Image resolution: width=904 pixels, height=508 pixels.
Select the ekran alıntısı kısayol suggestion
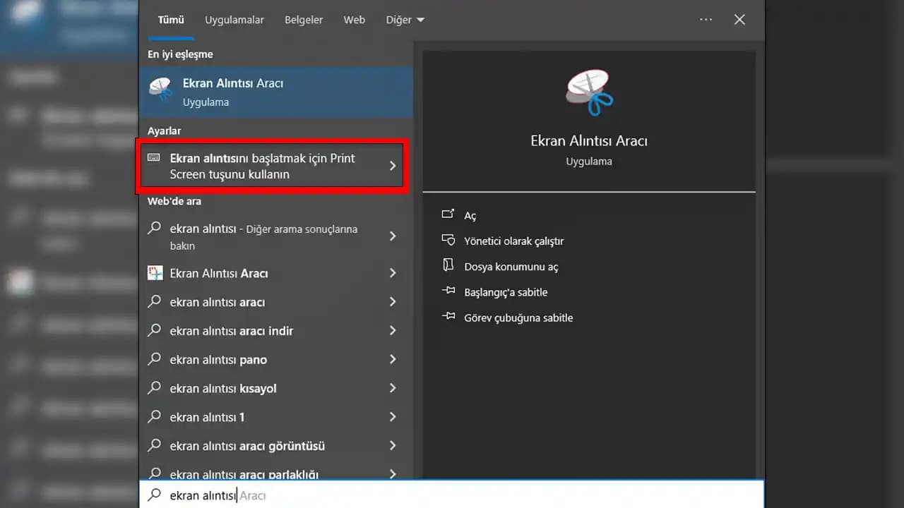coord(223,389)
